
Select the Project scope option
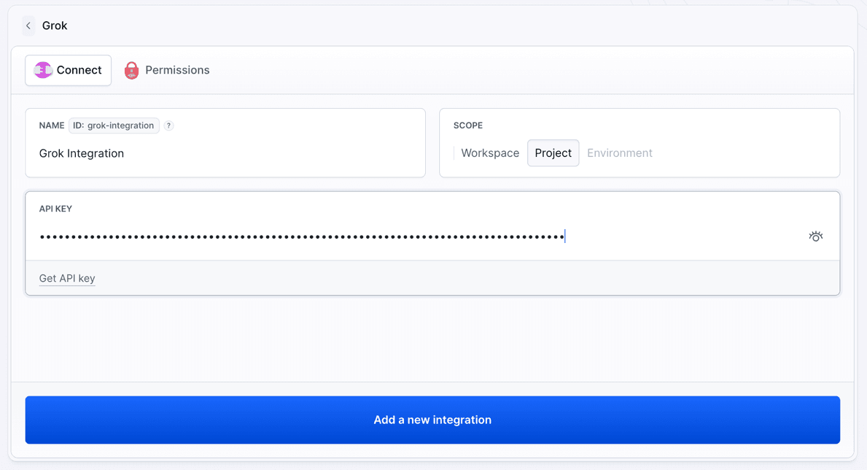coord(553,153)
